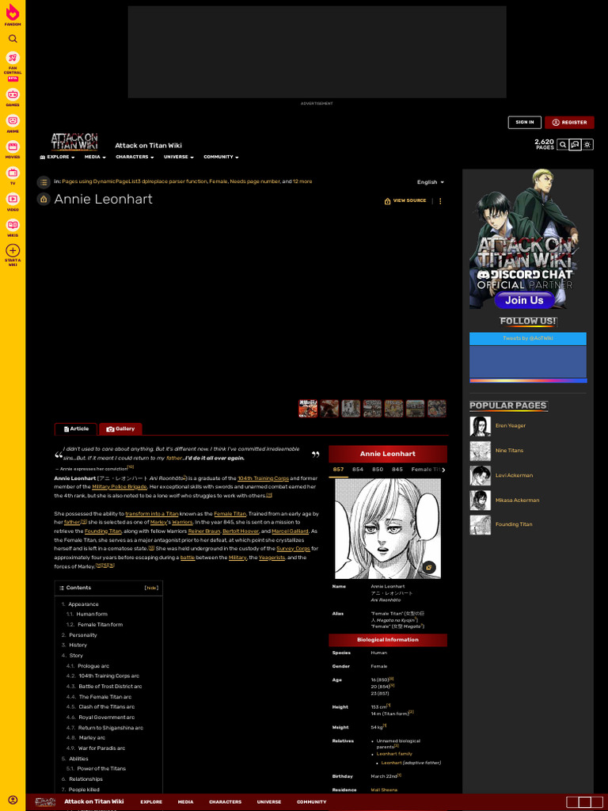Jump to The Female Titan arc section
The width and height of the screenshot is (608, 811).
coord(105,697)
